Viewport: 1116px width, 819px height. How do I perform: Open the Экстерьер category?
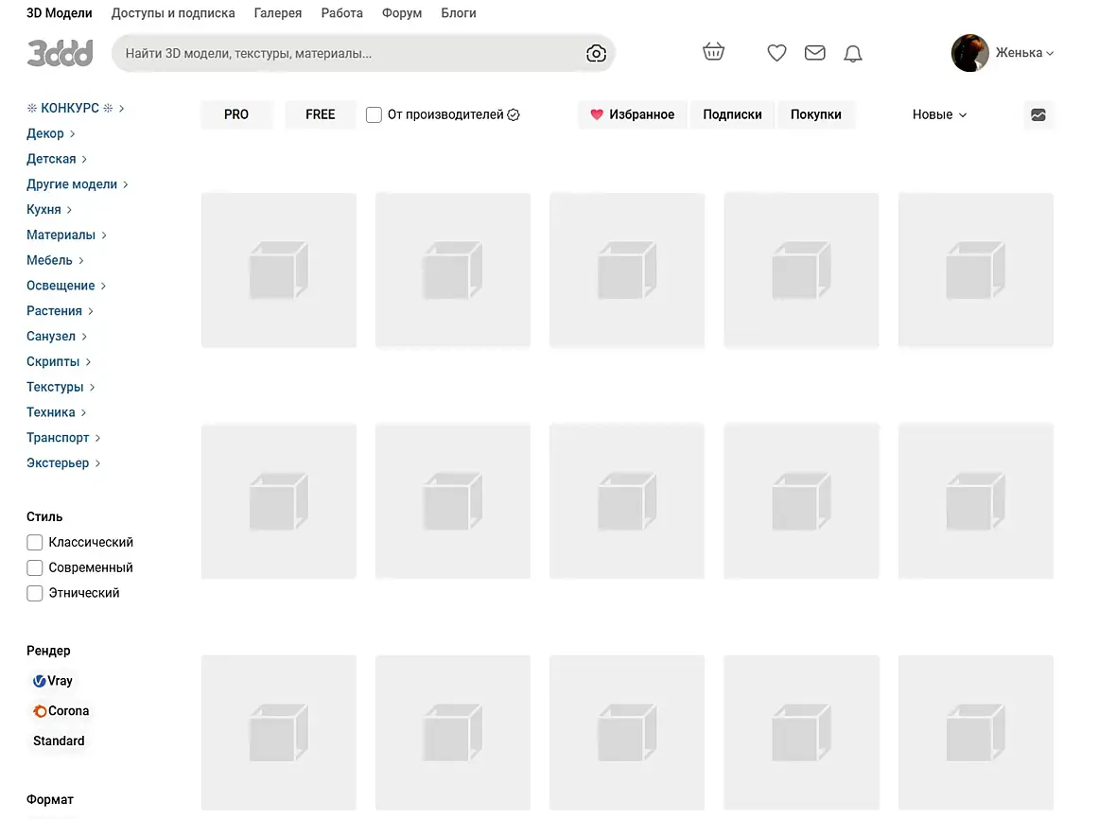tap(63, 463)
